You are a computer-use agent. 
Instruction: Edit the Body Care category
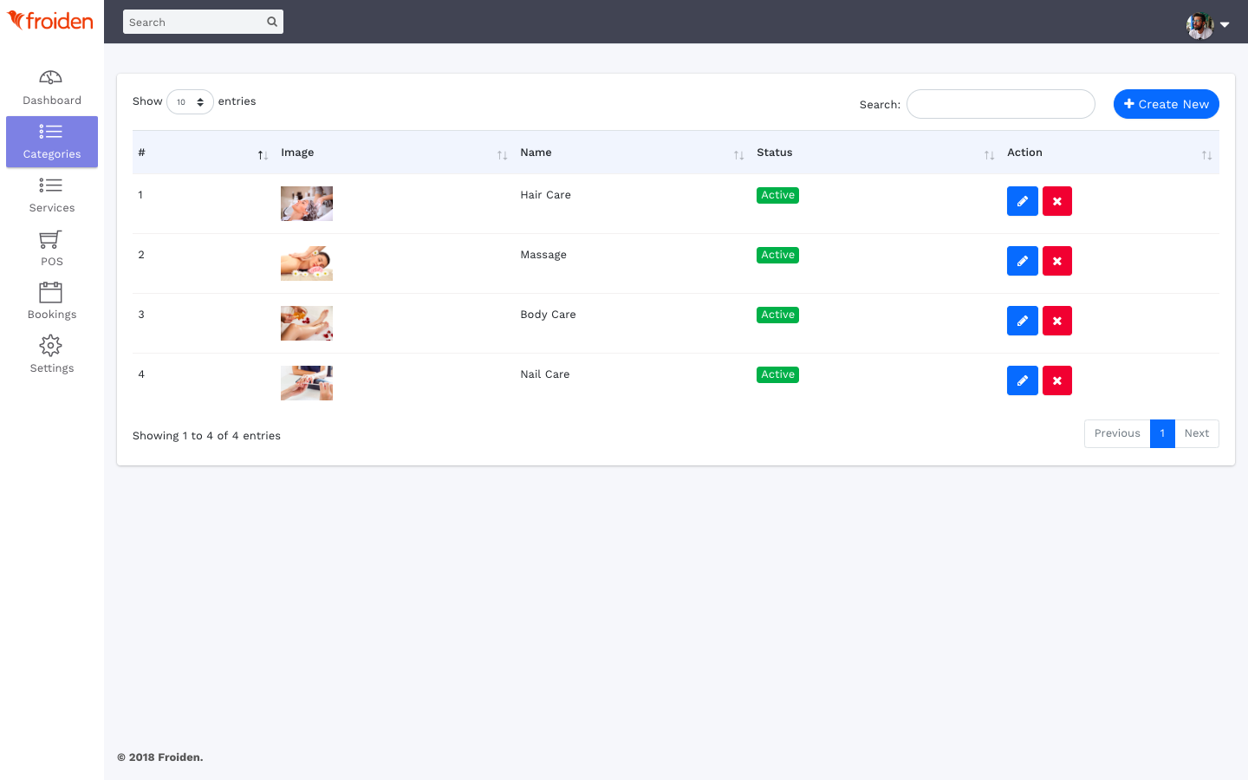click(x=1022, y=321)
